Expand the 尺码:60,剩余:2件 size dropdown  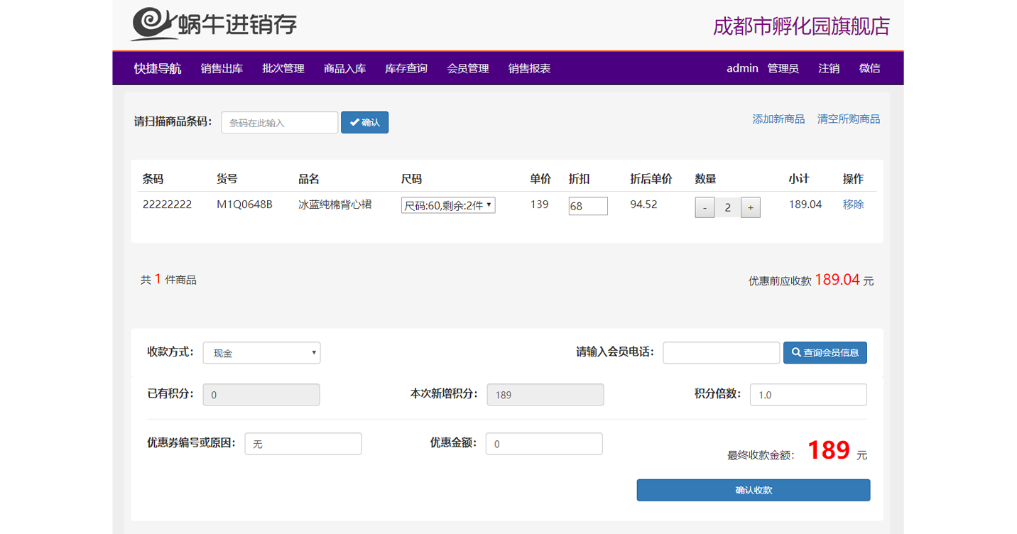point(448,205)
